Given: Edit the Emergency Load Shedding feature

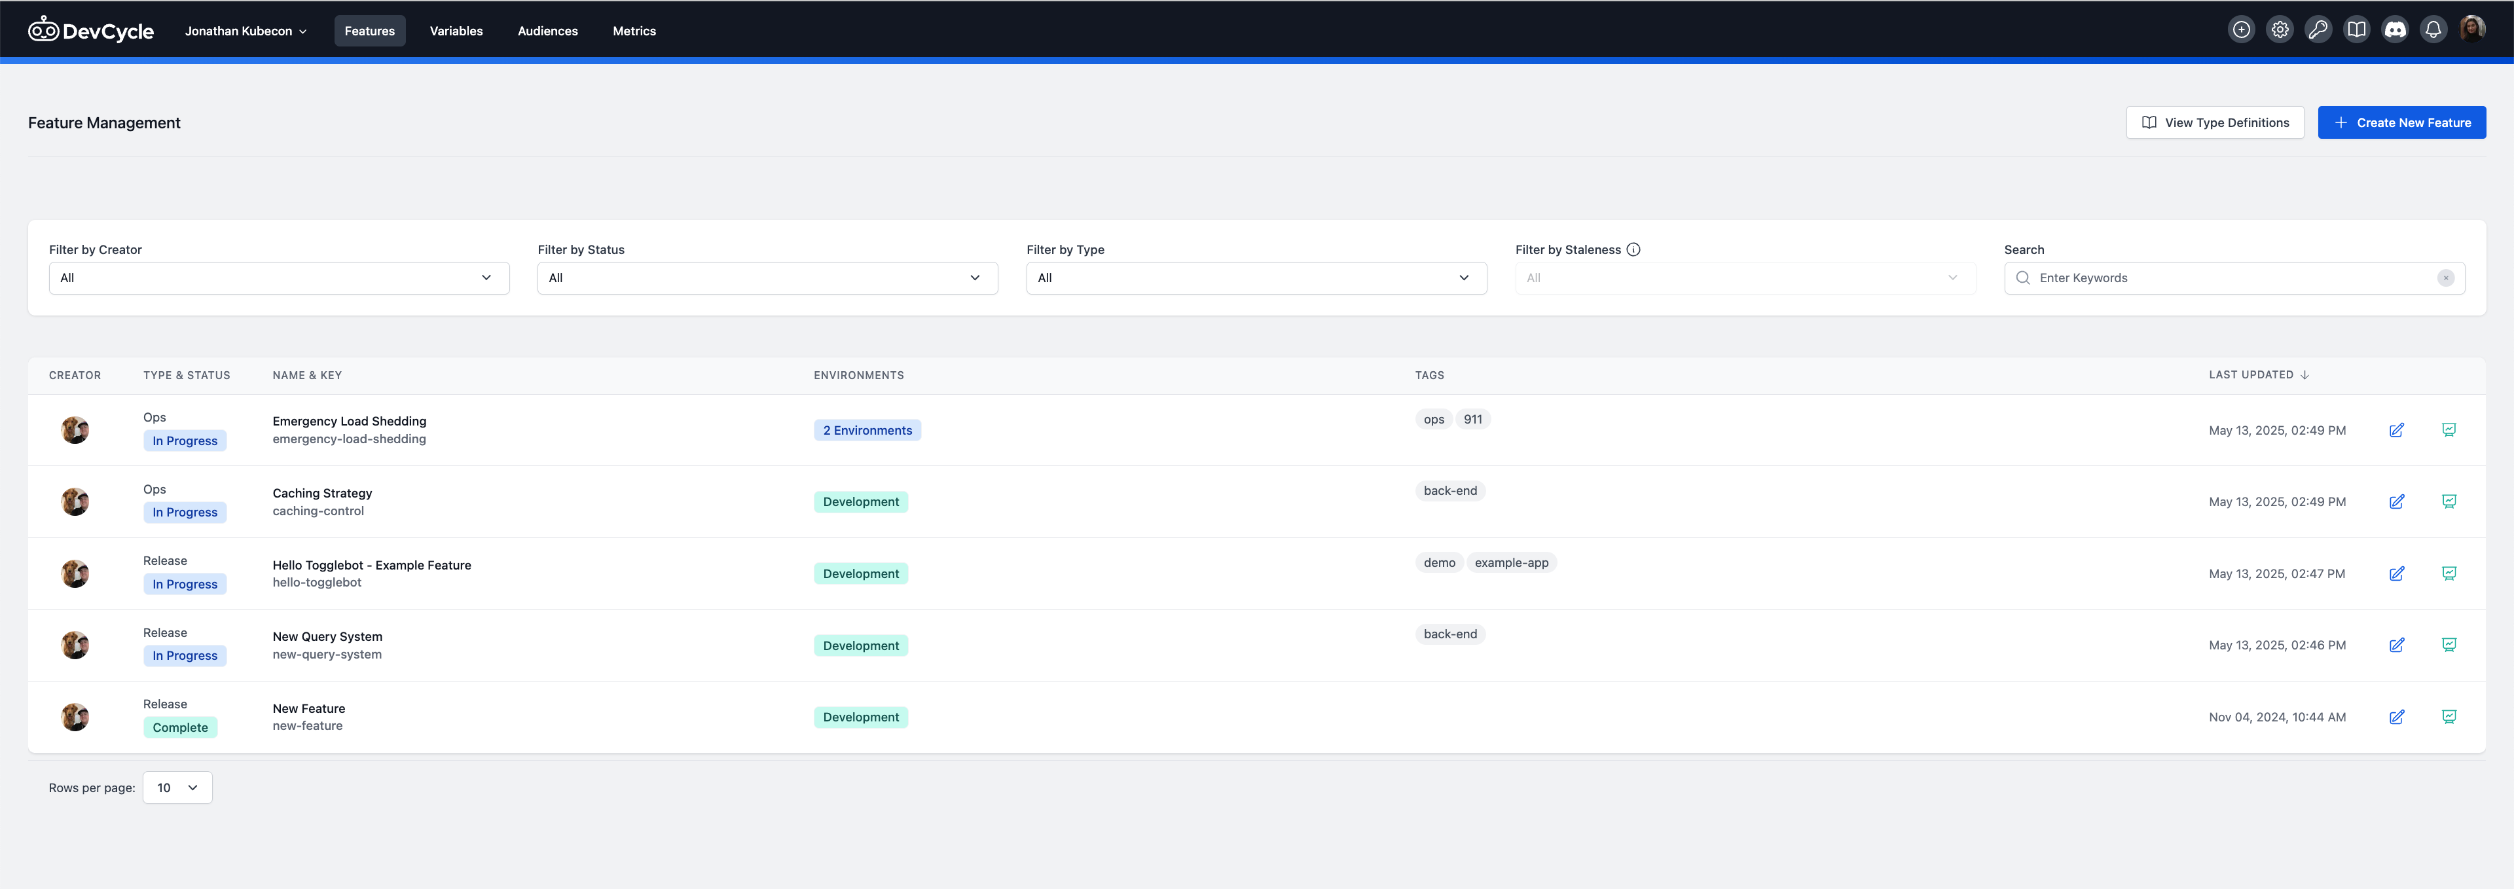Looking at the screenshot, I should [2398, 430].
